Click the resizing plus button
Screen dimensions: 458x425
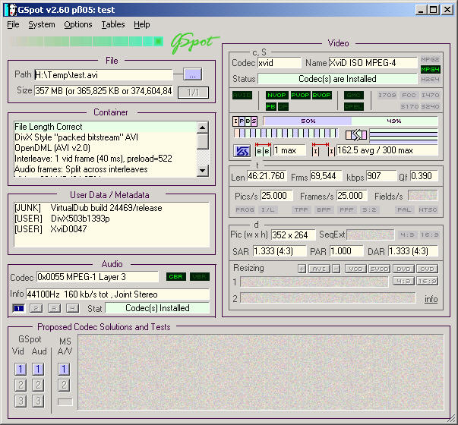(302, 269)
